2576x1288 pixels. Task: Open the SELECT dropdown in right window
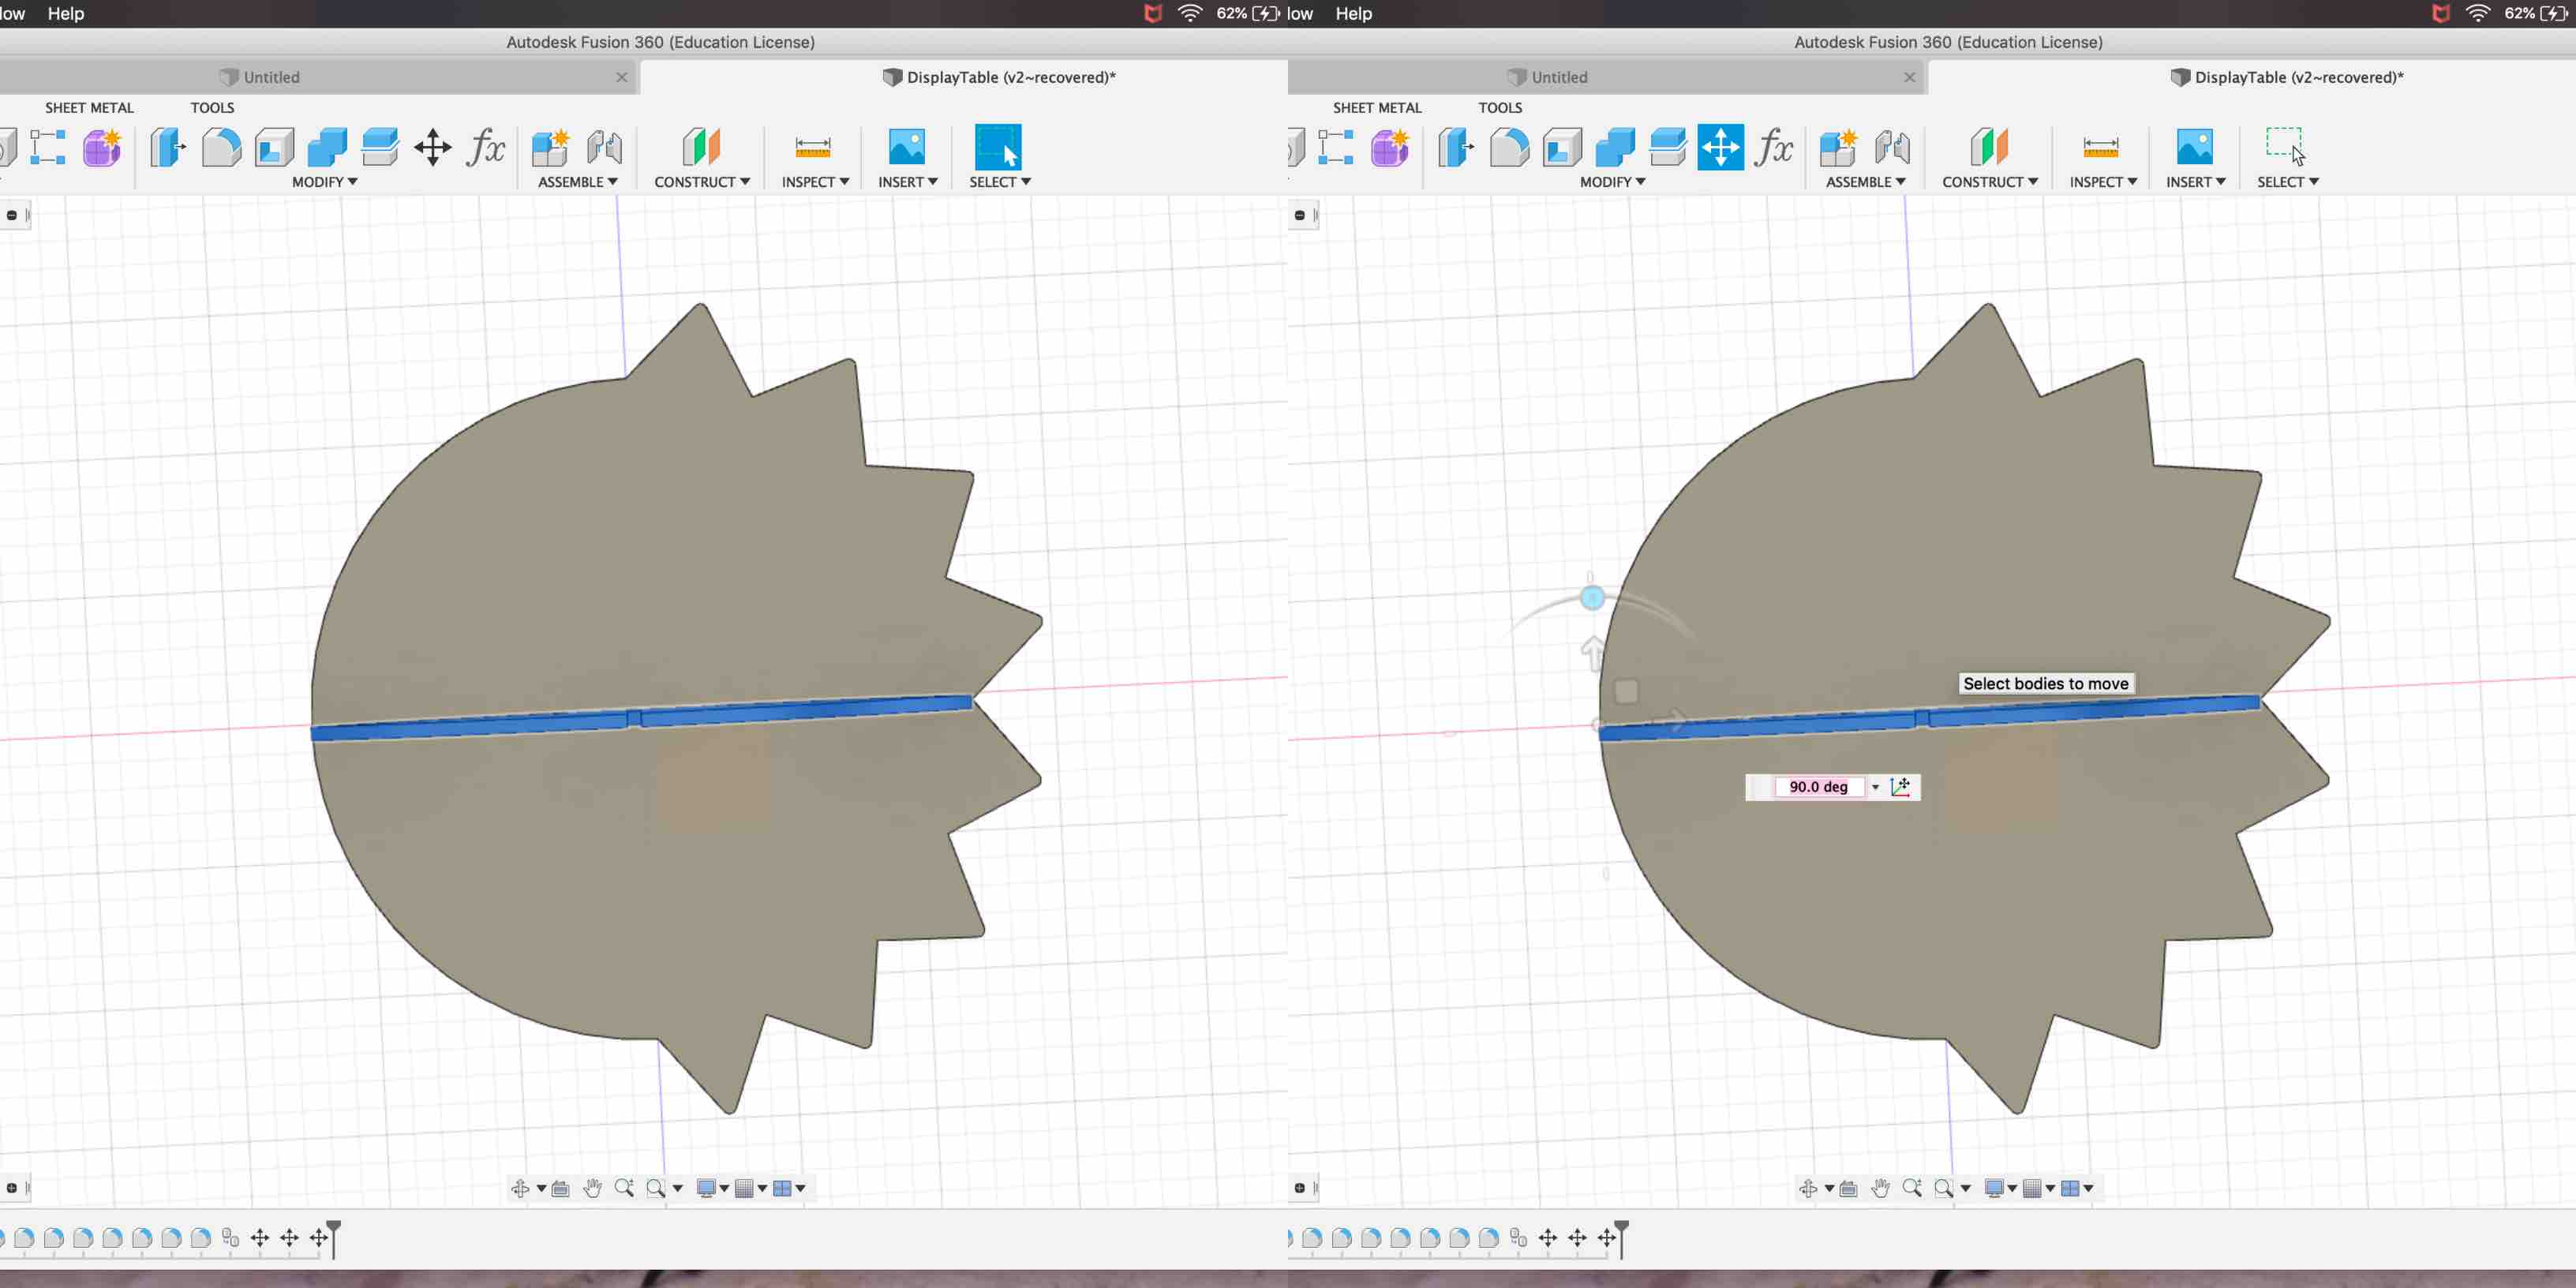pos(2288,181)
